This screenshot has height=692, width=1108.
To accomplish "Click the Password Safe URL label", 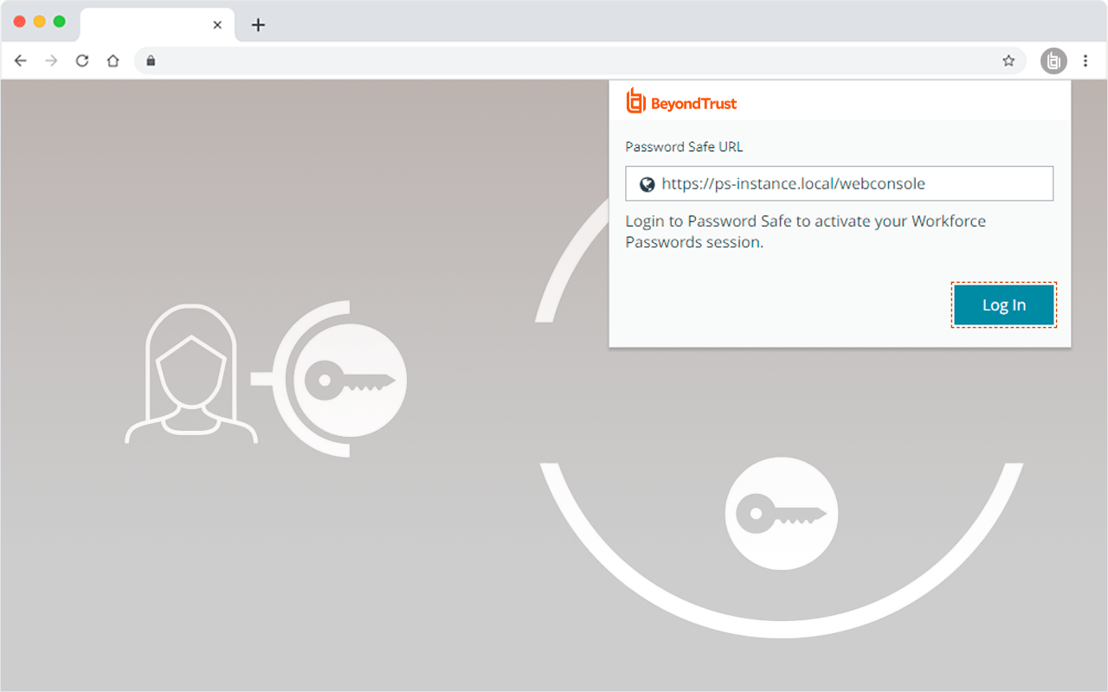I will 684,146.
